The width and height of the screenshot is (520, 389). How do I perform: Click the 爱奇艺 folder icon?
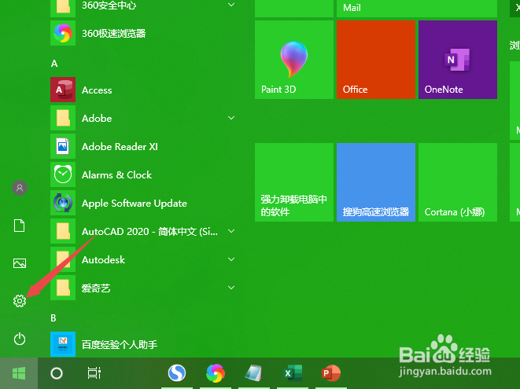pos(63,288)
